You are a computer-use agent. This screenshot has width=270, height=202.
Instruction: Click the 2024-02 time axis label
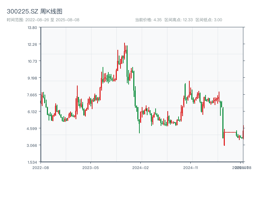click(x=141, y=167)
